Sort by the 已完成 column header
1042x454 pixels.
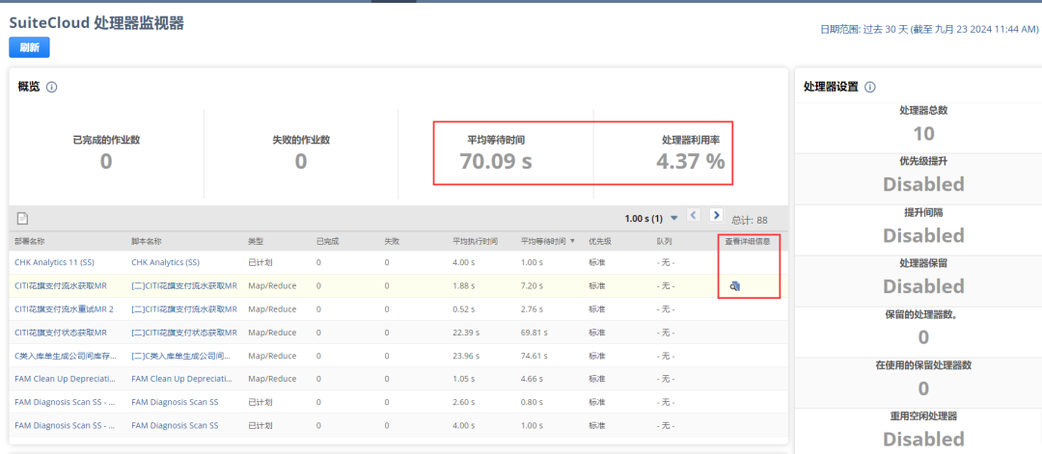click(x=328, y=241)
